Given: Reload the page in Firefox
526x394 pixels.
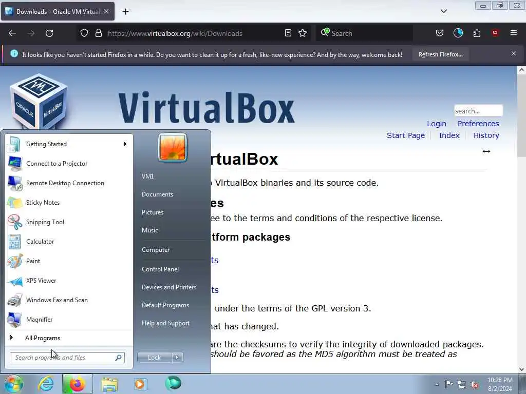Looking at the screenshot, I should tap(49, 33).
